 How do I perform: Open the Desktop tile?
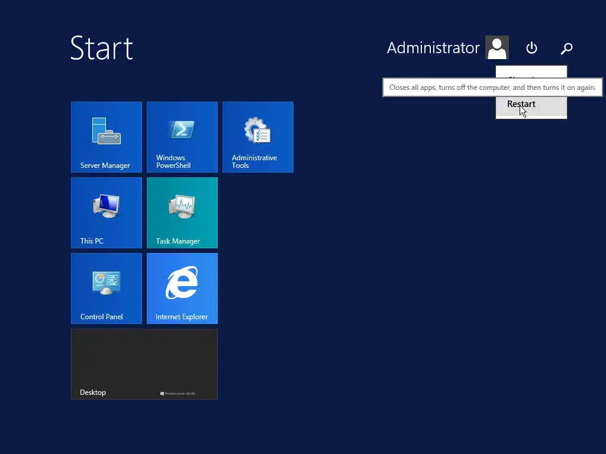pos(144,364)
